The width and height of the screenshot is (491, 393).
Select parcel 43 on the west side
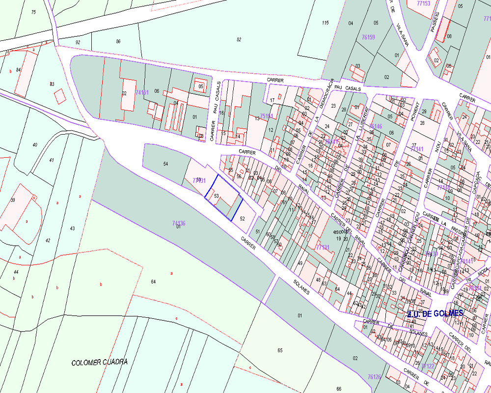coord(73,228)
